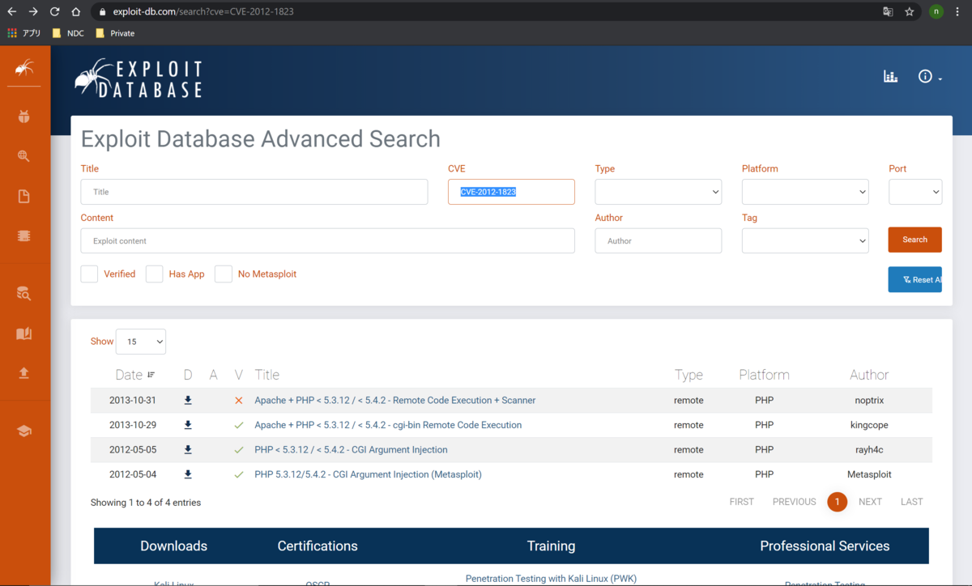The image size is (972, 586).
Task: Click the unverified X mark for noptrix row
Action: (238, 401)
